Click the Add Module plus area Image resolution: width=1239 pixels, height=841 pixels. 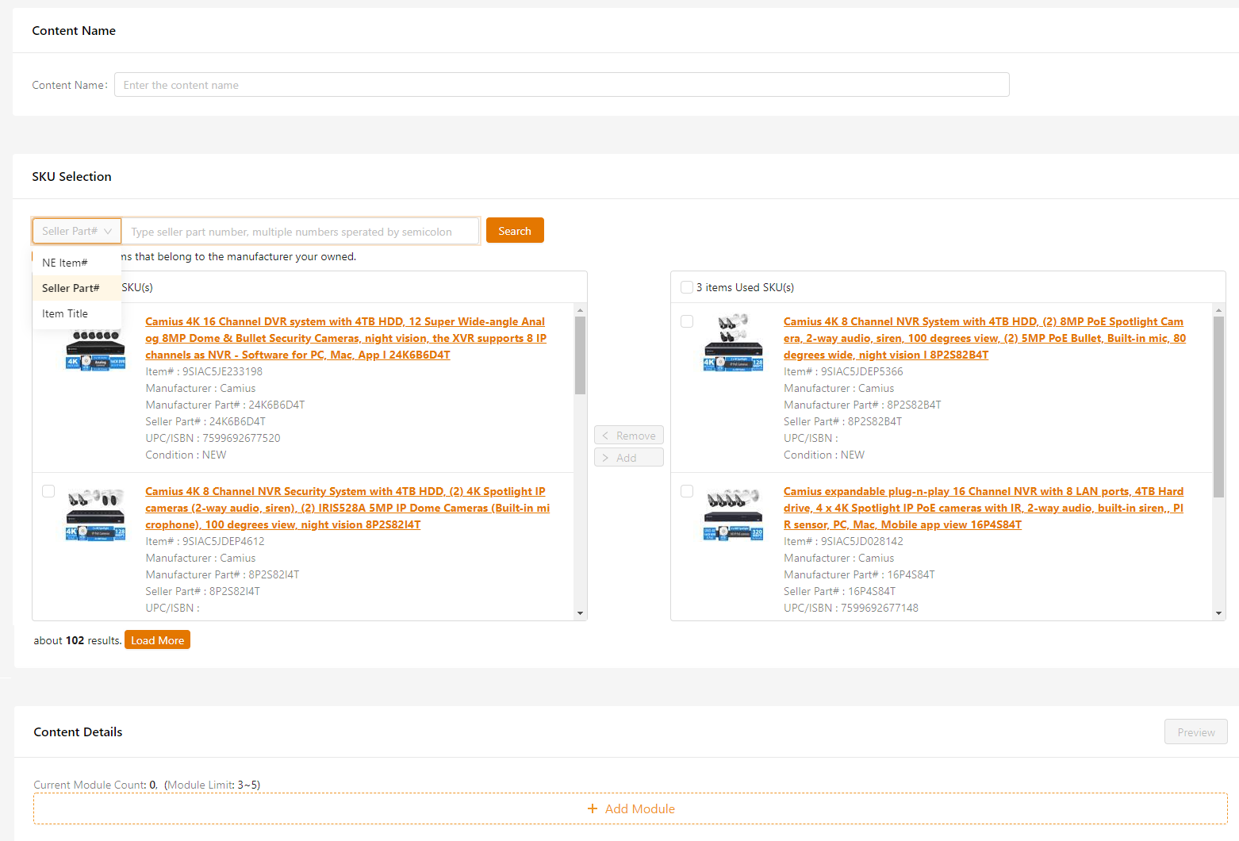pyautogui.click(x=631, y=808)
